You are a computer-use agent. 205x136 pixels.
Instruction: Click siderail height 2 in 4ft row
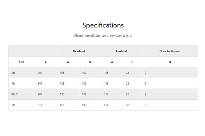[x=170, y=84]
